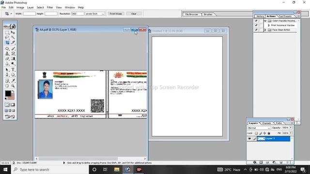310x174 pixels.
Task: Toggle visibility of Layer 1
Action: click(249, 139)
